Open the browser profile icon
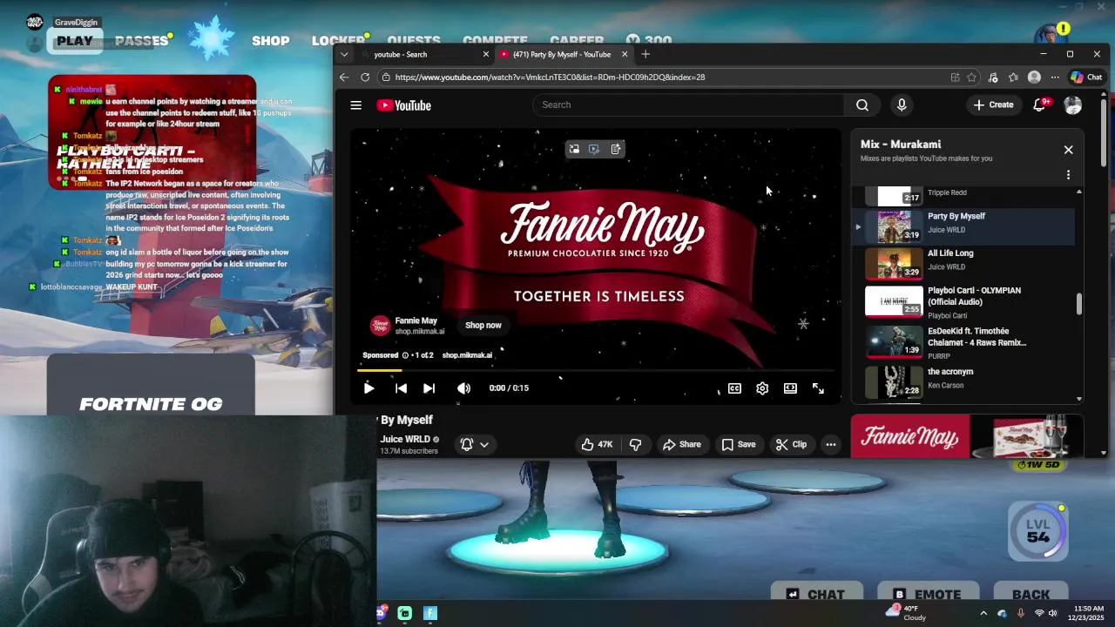Viewport: 1115px width, 627px height. [x=1034, y=77]
